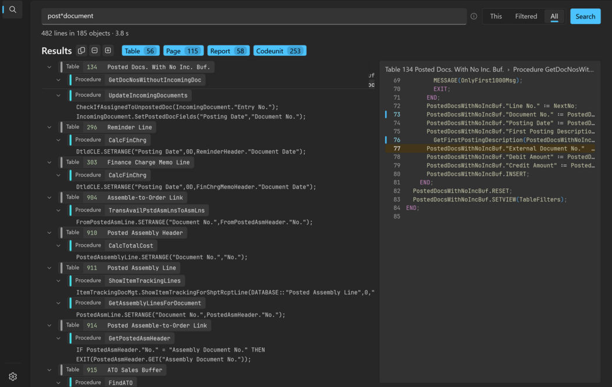This screenshot has width=612, height=387.
Task: Collapse the ShowItemTrackingLines procedure chevron
Action: pos(58,281)
